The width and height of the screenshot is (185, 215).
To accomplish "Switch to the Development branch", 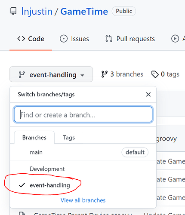I will (x=83, y=169).
